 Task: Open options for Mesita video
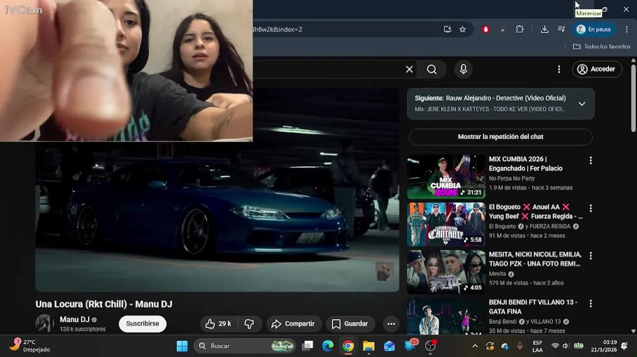590,256
